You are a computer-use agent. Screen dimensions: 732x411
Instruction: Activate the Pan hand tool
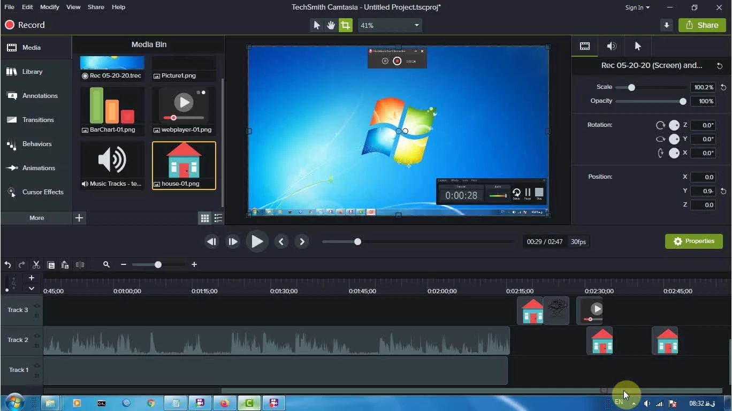coord(331,25)
